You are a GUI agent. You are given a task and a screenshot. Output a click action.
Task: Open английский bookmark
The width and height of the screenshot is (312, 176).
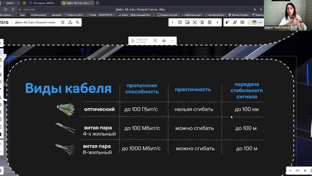[x=215, y=15]
